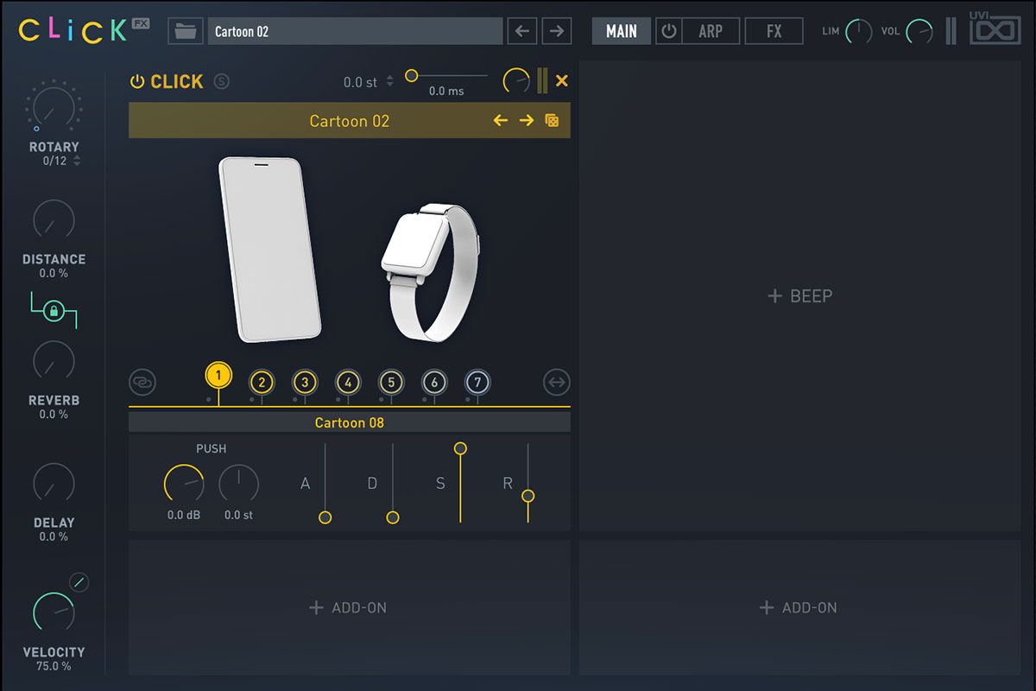Go to next Cartoon 02 layer preset
Image resolution: width=1036 pixels, height=691 pixels.
tap(526, 121)
